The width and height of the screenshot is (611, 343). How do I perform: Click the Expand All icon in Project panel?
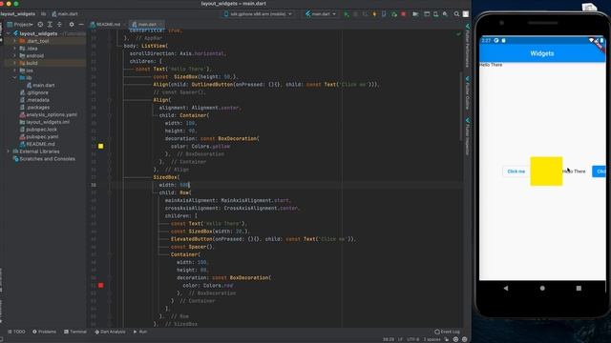click(50, 24)
